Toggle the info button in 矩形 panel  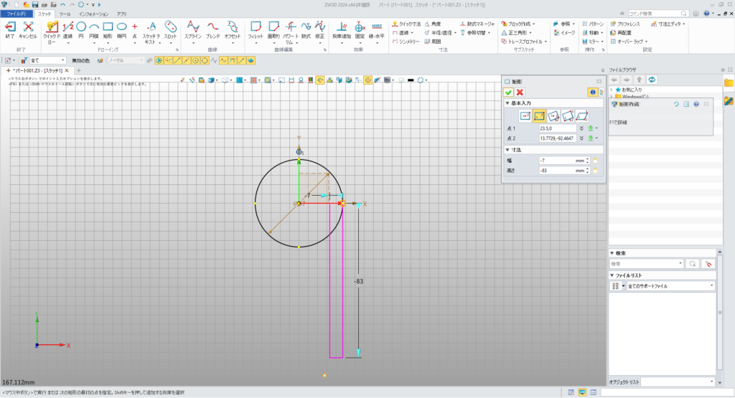[x=592, y=93]
